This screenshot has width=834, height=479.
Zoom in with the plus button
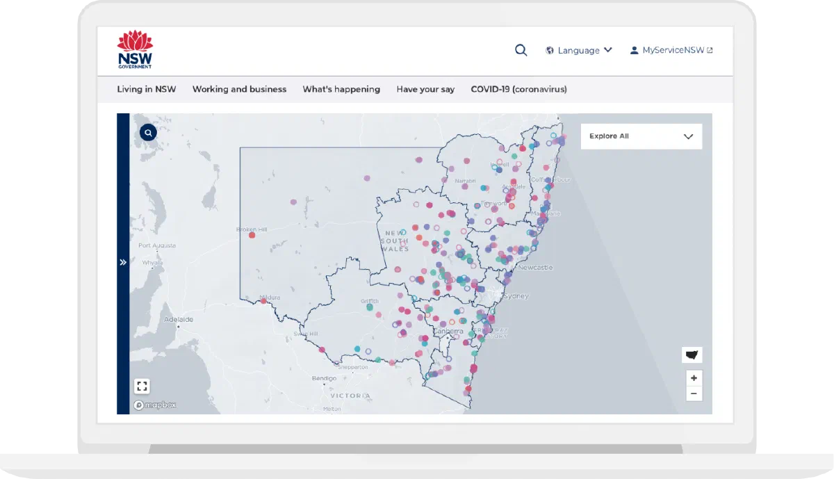694,378
